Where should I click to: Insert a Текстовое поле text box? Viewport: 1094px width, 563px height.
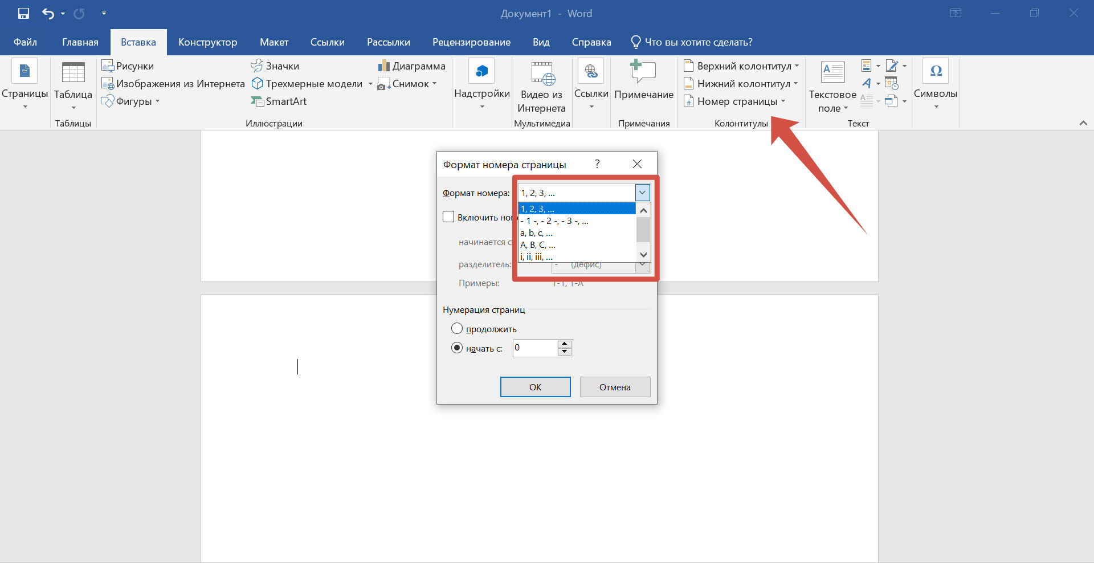[832, 87]
